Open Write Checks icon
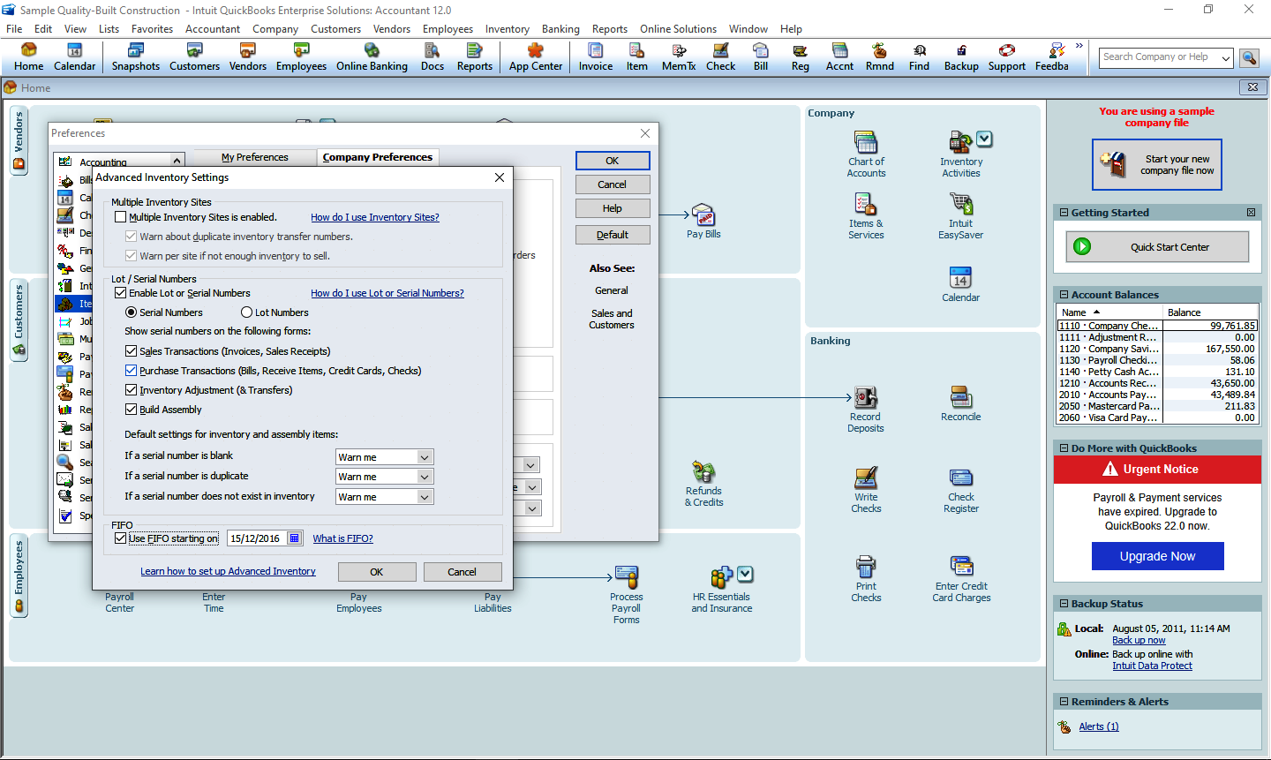Viewport: 1271px width, 760px height. tap(866, 490)
